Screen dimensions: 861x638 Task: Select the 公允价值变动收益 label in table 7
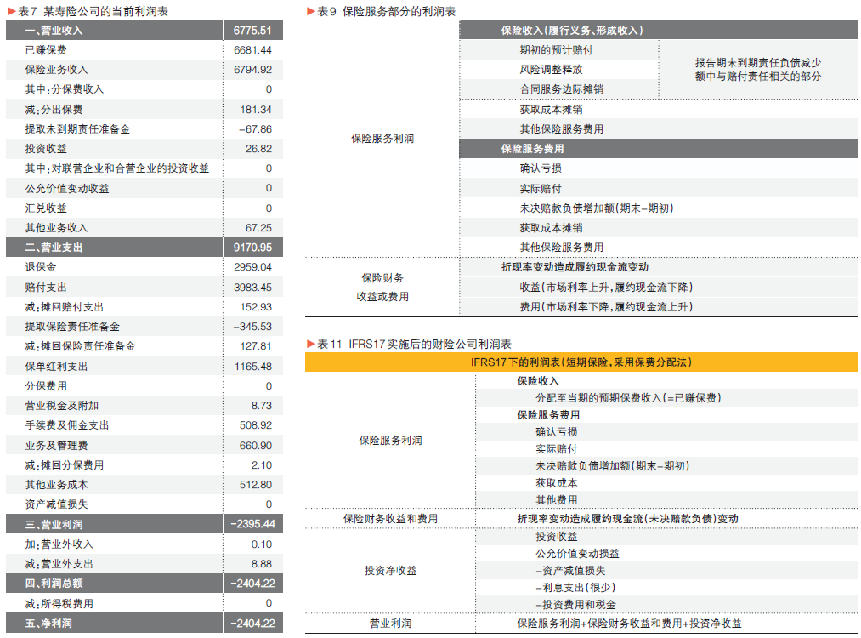[x=67, y=189]
